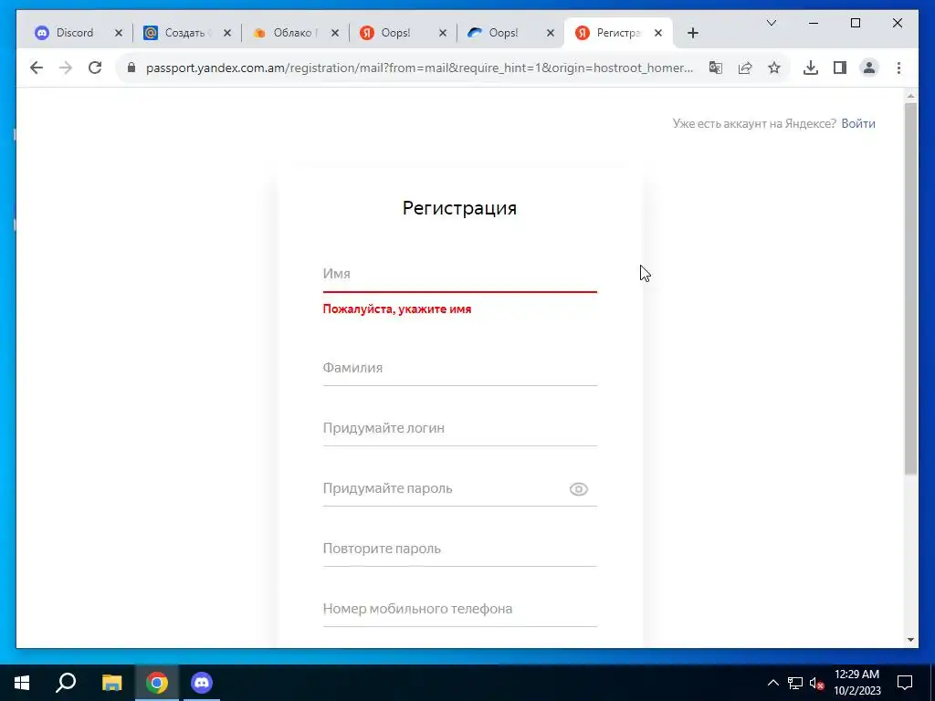Viewport: 935px width, 701px height.
Task: Click the address bar URL
Action: point(419,68)
